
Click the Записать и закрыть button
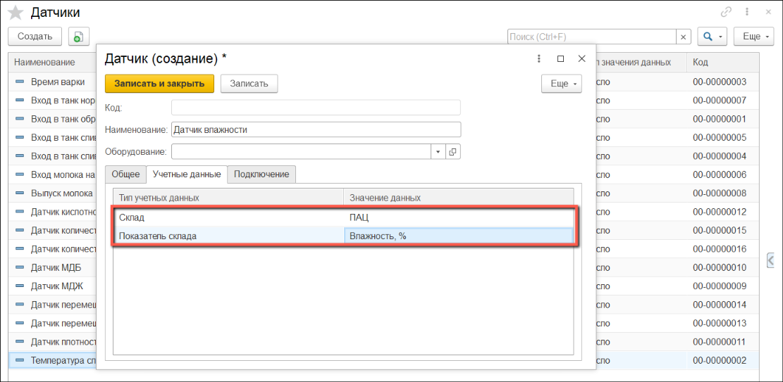tap(159, 84)
